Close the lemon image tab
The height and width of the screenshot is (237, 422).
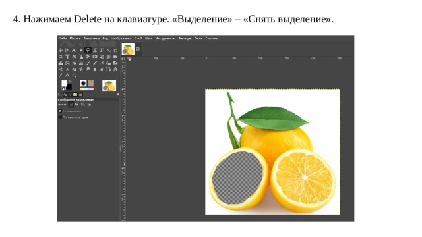point(138,49)
